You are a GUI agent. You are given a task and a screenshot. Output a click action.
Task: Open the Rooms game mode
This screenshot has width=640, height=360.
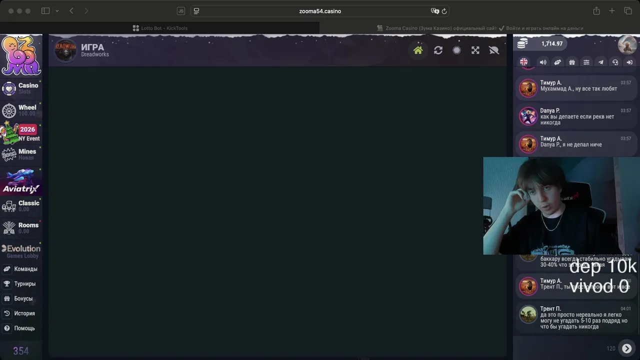(x=20, y=227)
